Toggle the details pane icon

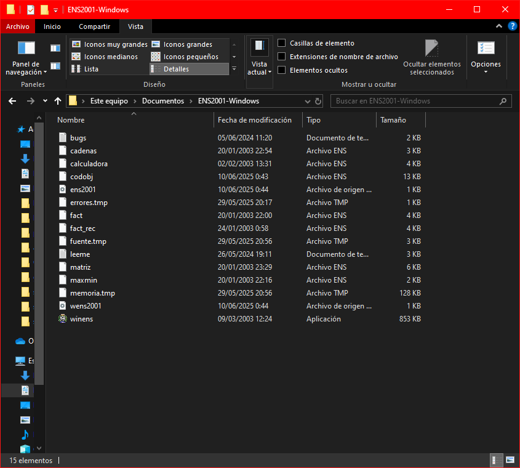[55, 66]
